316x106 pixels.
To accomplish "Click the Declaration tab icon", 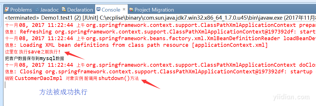I will [64, 9].
